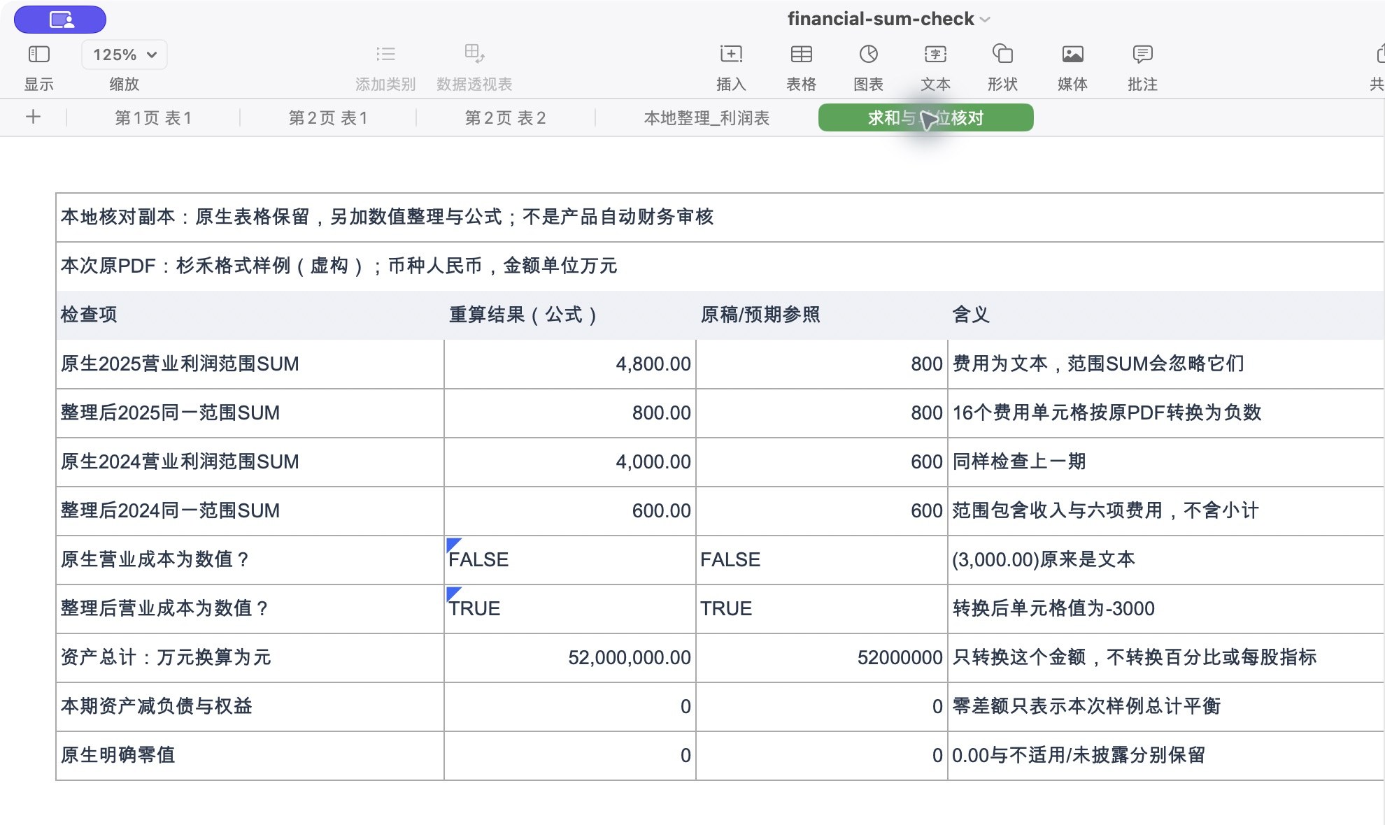Select the green 求和与单位核对 sheet tab
The image size is (1385, 825).
pos(925,117)
